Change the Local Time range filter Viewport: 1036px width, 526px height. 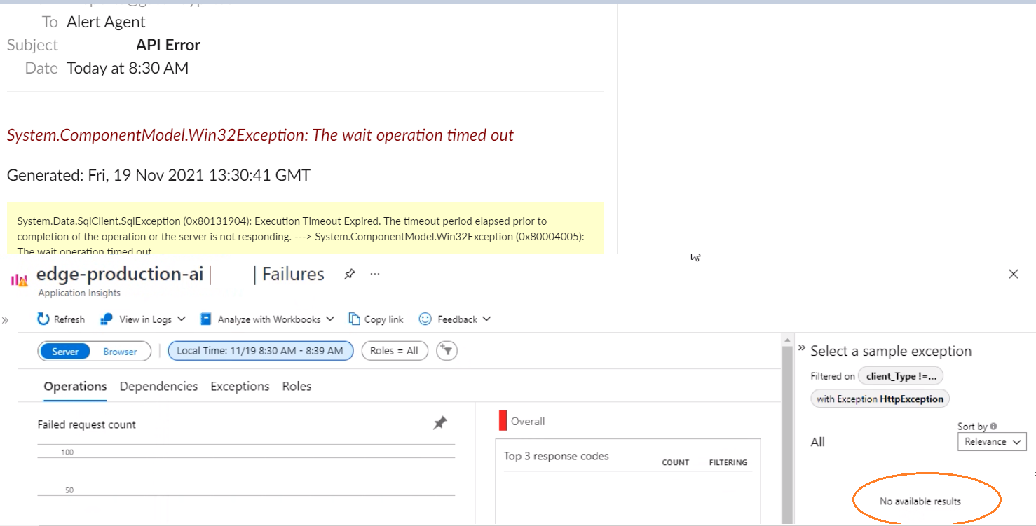260,351
